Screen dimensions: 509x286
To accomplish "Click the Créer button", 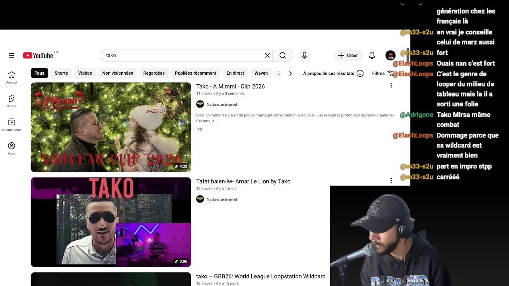I will point(348,56).
